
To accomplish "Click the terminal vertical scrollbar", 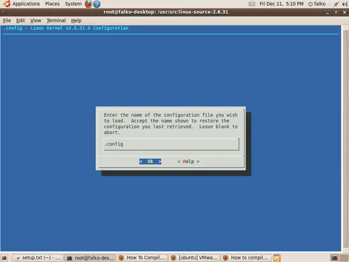I will [345, 138].
